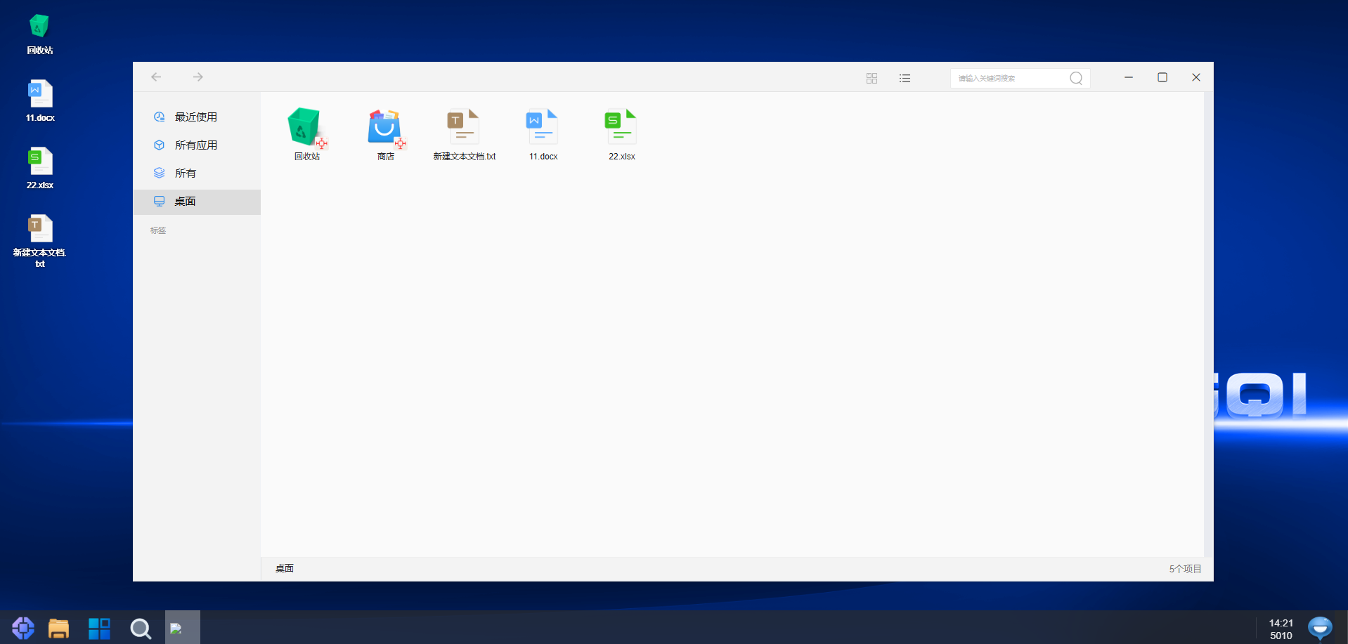Select 桌面 in the sidebar
Image resolution: width=1348 pixels, height=644 pixels.
pyautogui.click(x=186, y=202)
